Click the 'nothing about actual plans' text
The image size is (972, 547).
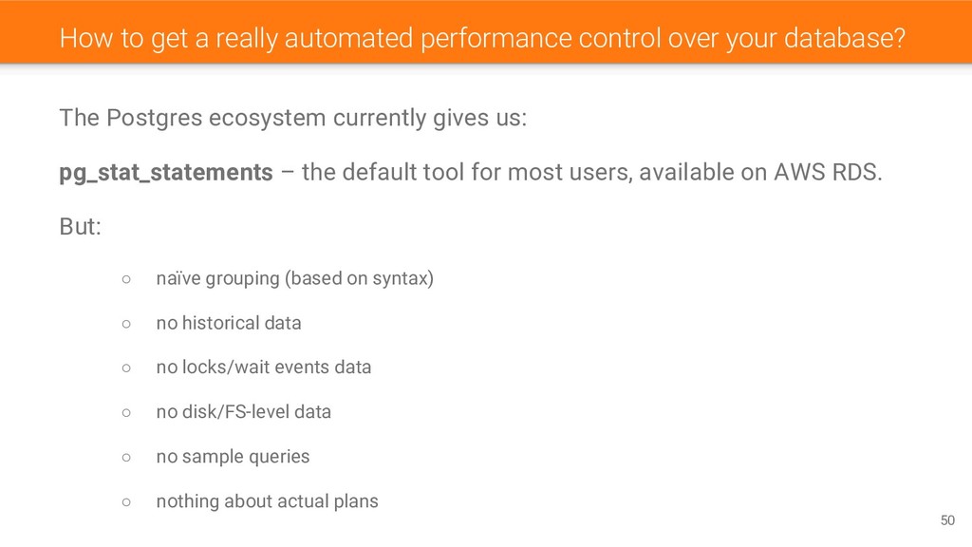click(x=267, y=501)
